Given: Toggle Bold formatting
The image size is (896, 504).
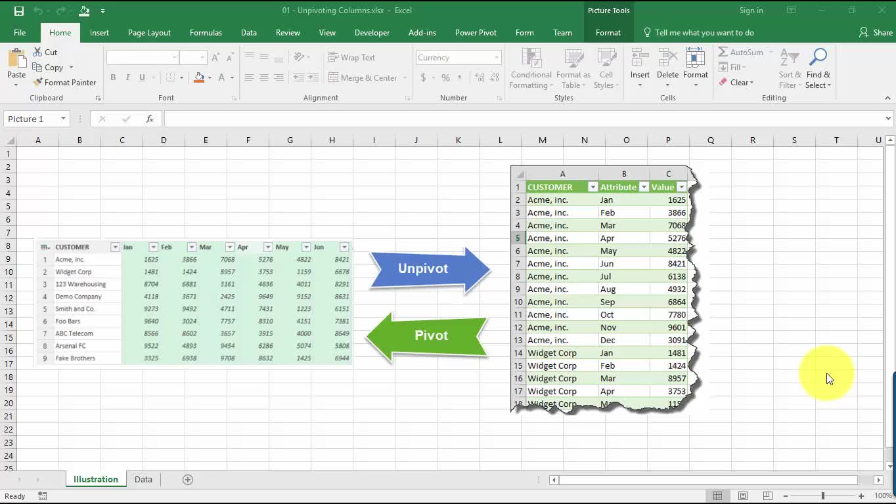Looking at the screenshot, I should [113, 77].
